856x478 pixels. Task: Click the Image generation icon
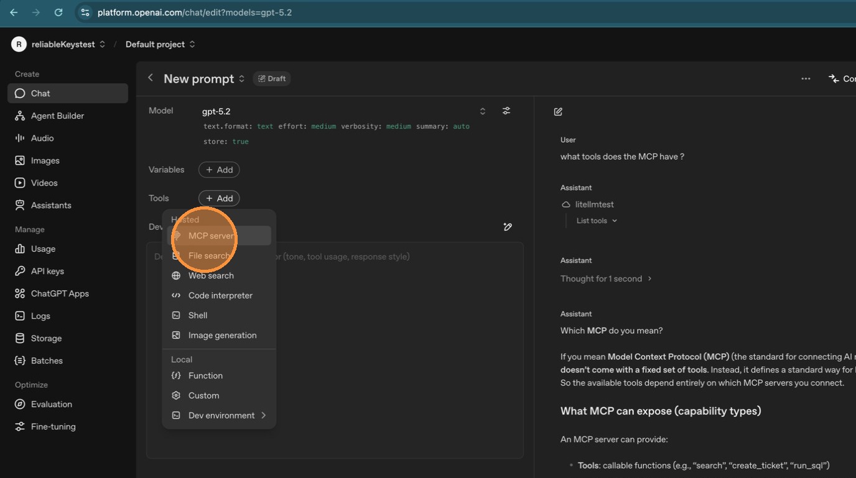[176, 335]
